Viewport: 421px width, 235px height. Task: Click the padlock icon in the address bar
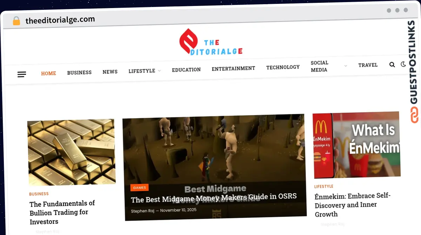pos(16,21)
